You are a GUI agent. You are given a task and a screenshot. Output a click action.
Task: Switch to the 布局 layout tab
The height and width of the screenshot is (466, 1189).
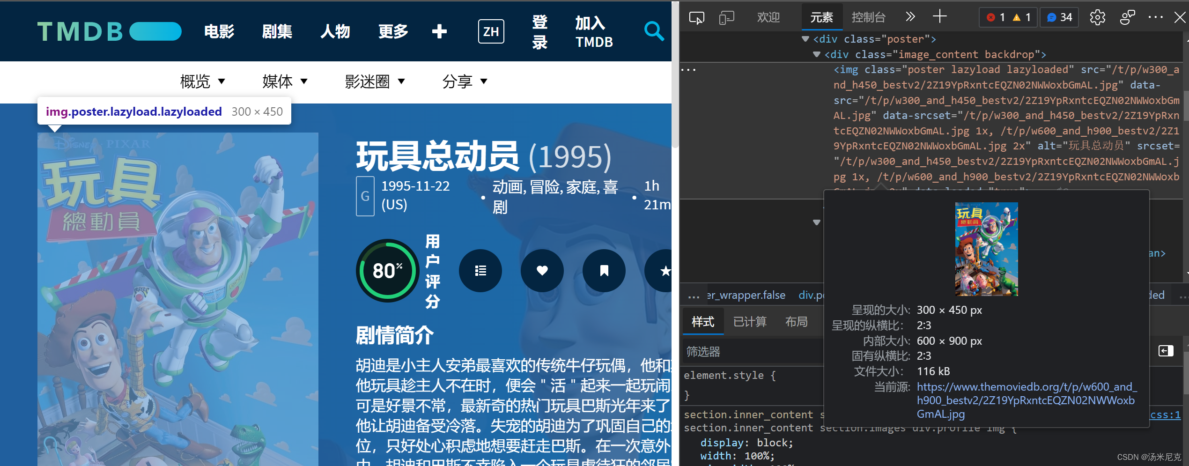pos(796,322)
